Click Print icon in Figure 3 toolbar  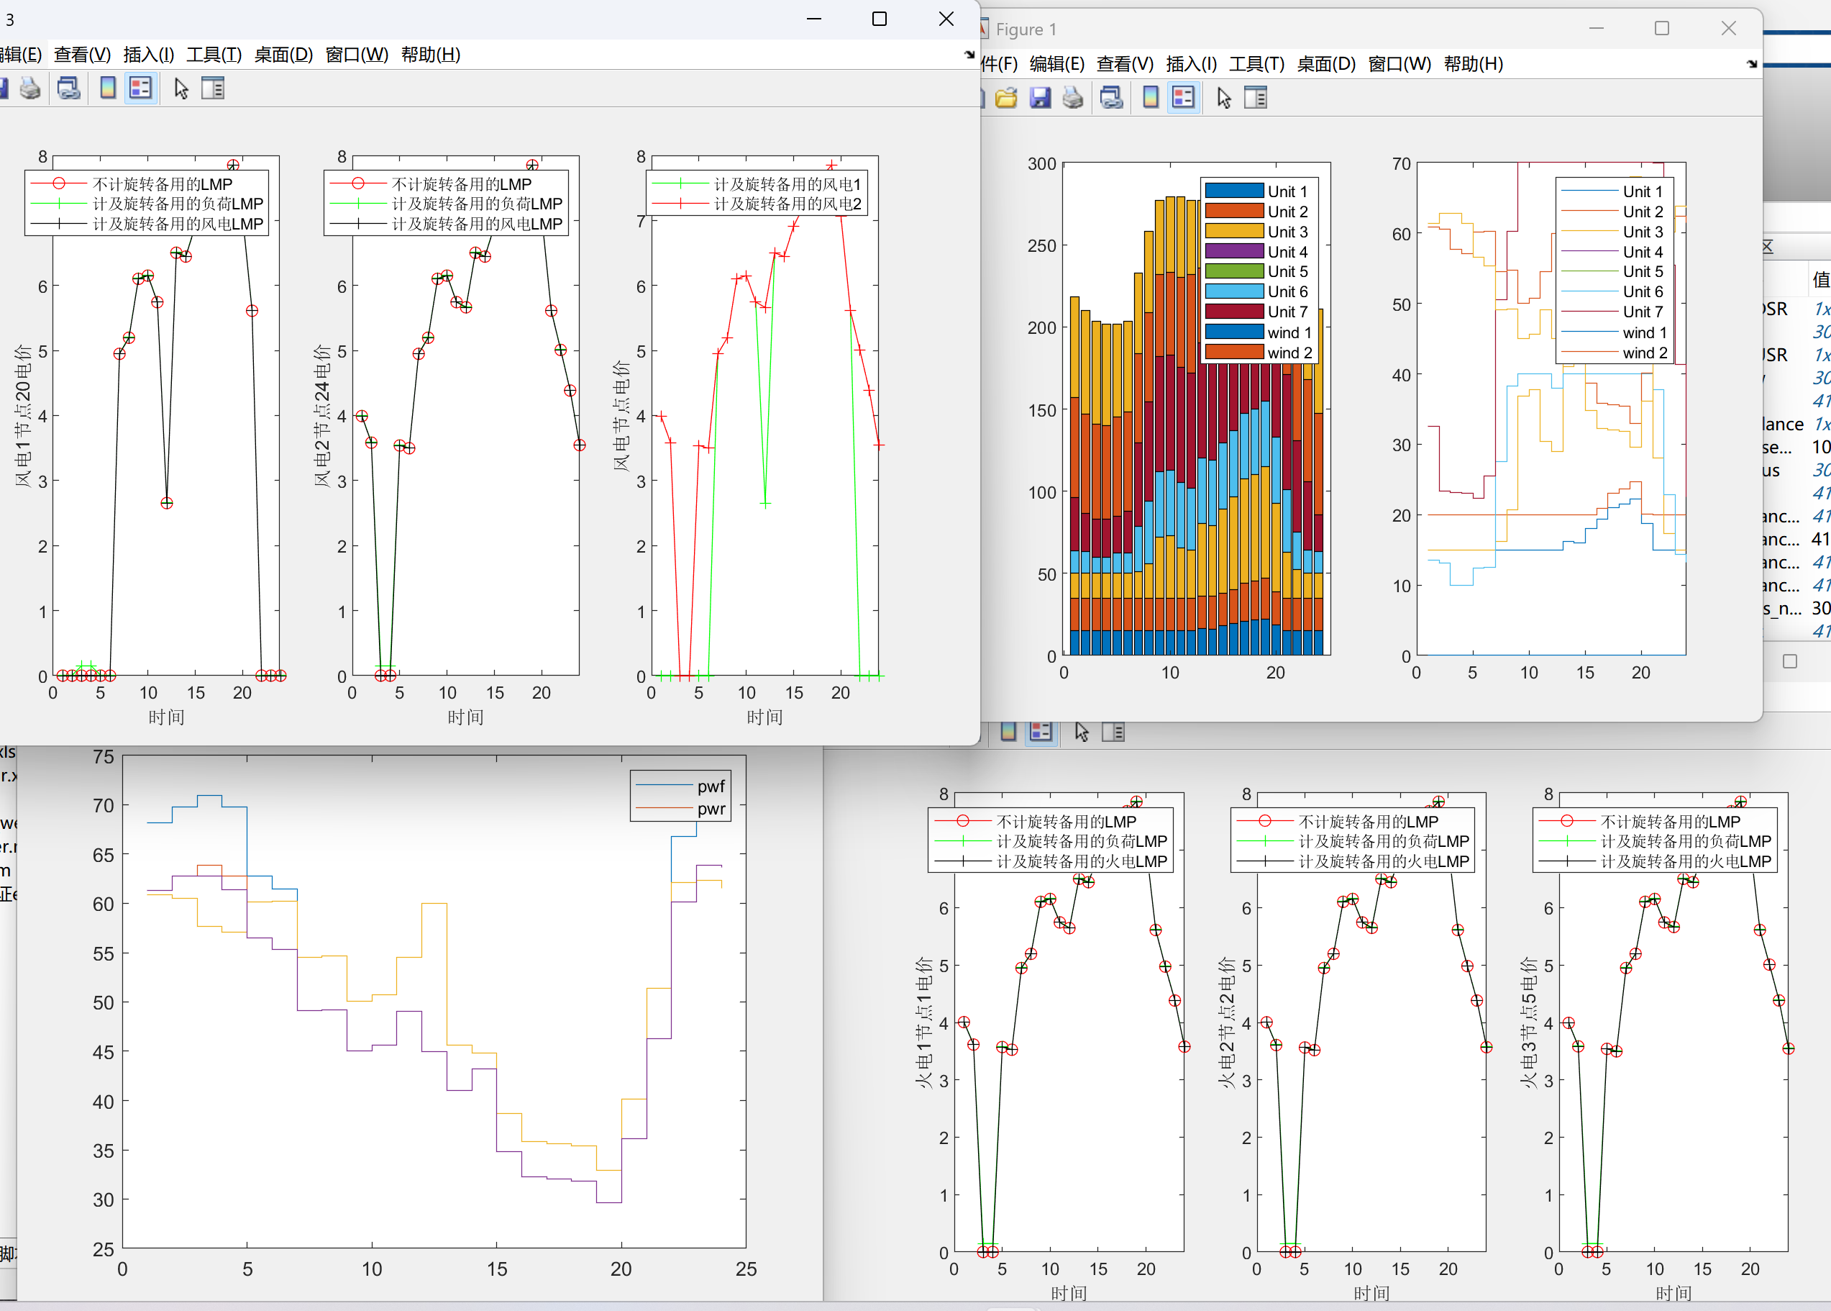tap(29, 89)
